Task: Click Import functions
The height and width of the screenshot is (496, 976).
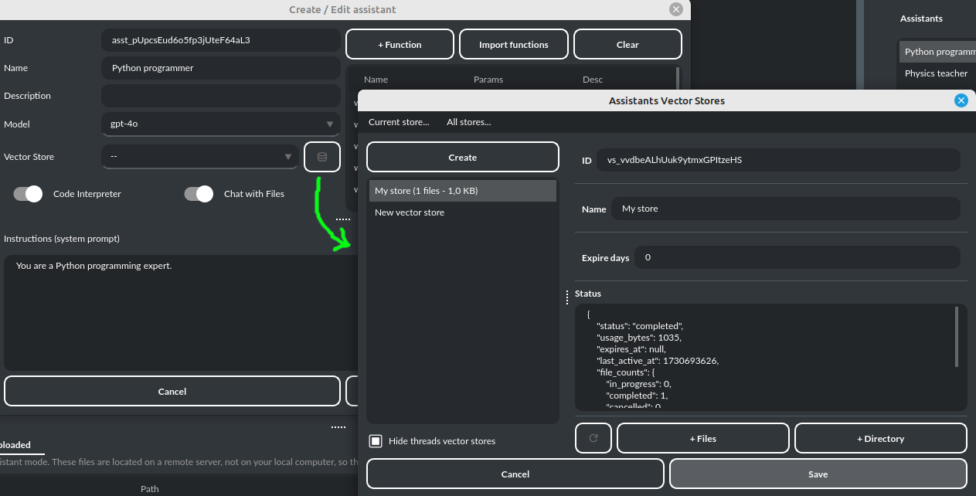Action: [x=513, y=44]
